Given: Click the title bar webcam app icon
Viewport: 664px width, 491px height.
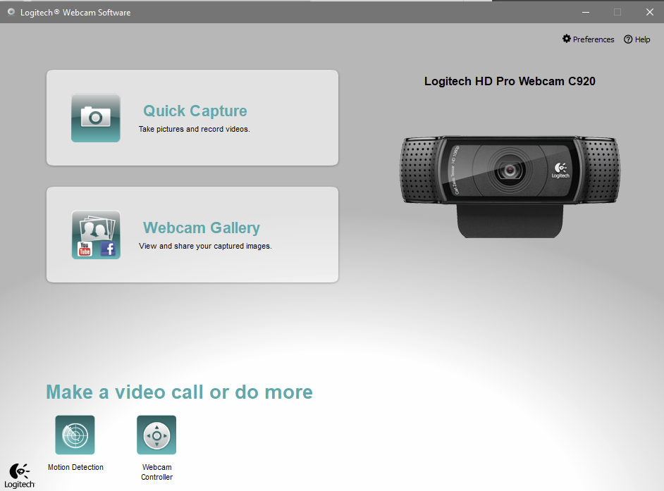Looking at the screenshot, I should [11, 12].
